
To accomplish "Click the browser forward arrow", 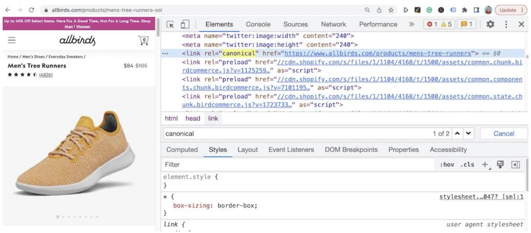I will [20, 10].
